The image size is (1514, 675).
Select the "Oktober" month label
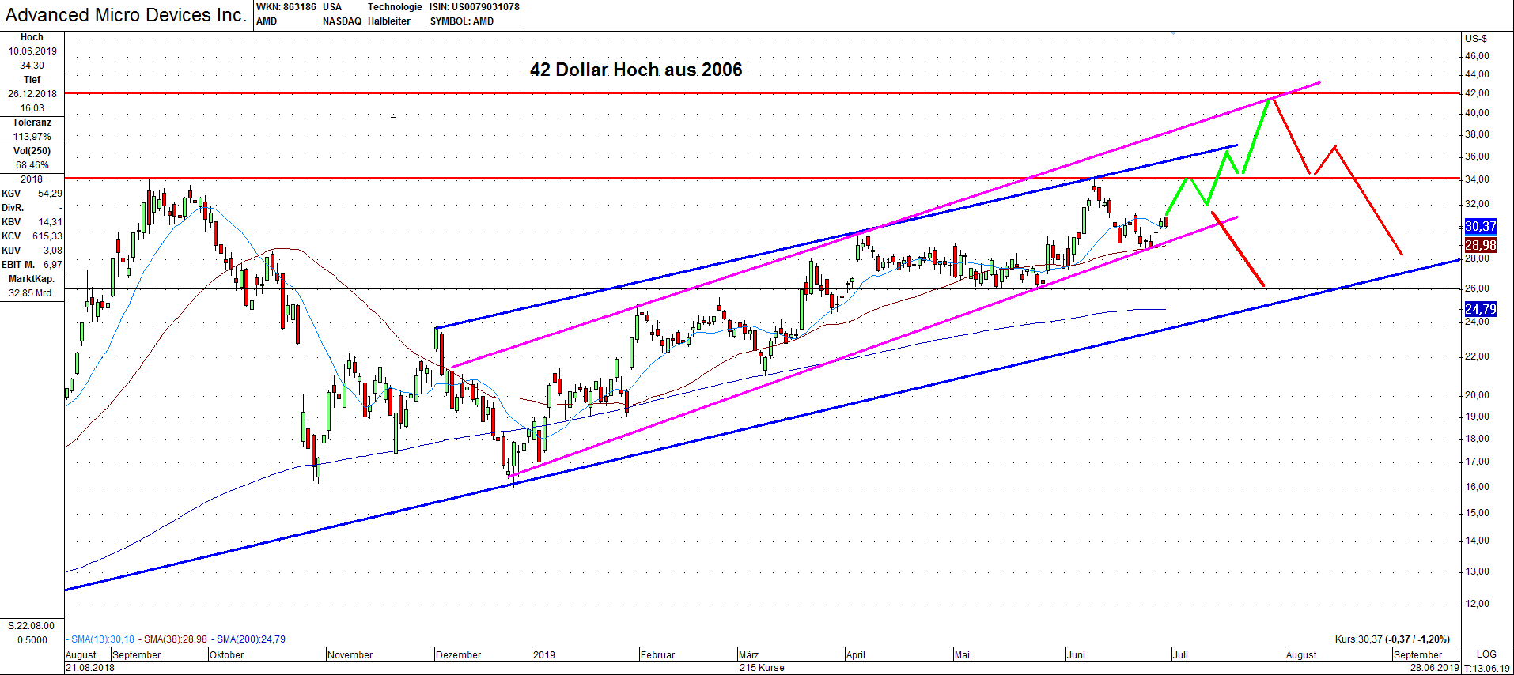227,655
